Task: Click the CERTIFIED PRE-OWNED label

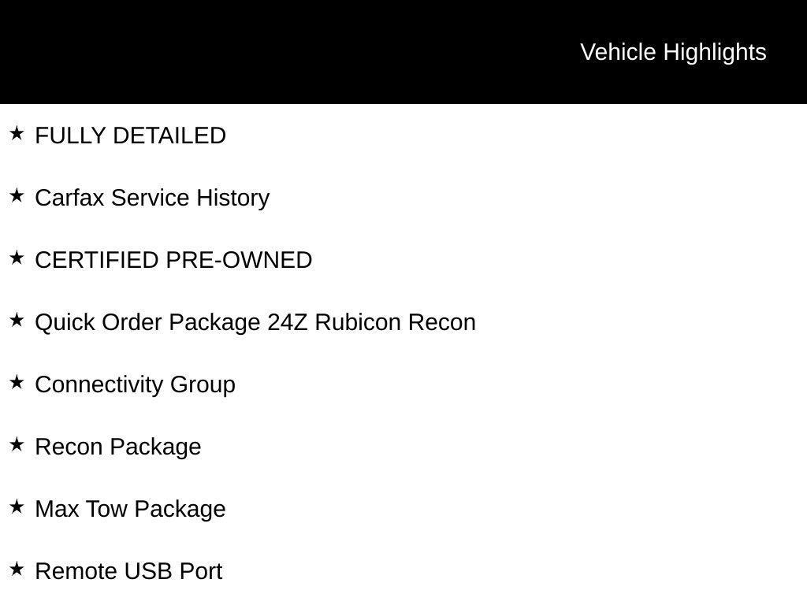Action: pos(173,260)
